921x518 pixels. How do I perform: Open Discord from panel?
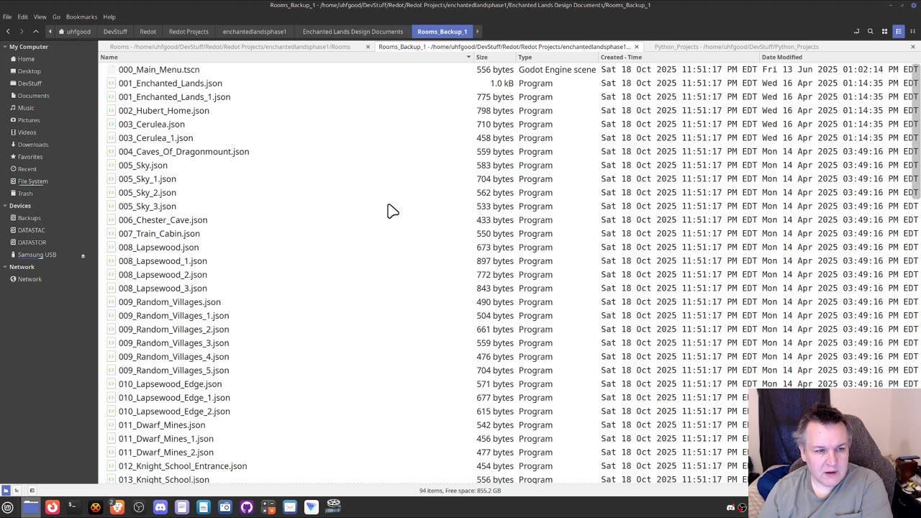pos(160,507)
